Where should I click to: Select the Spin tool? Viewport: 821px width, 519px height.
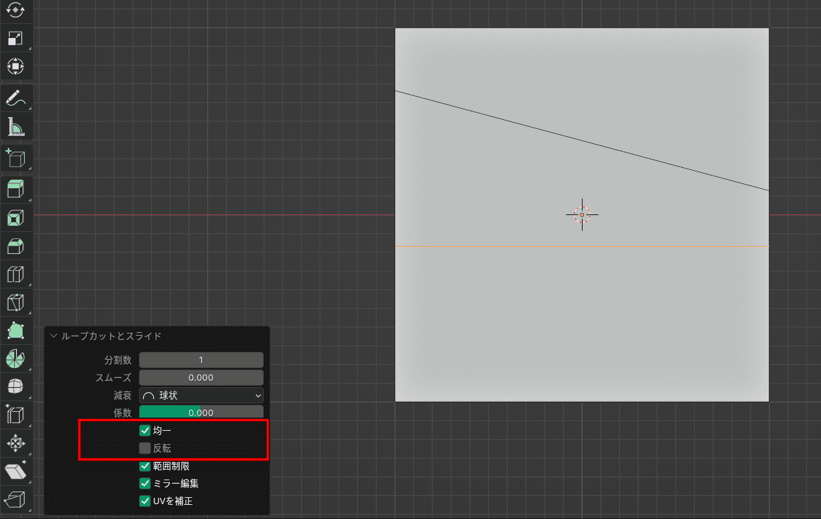pyautogui.click(x=16, y=359)
